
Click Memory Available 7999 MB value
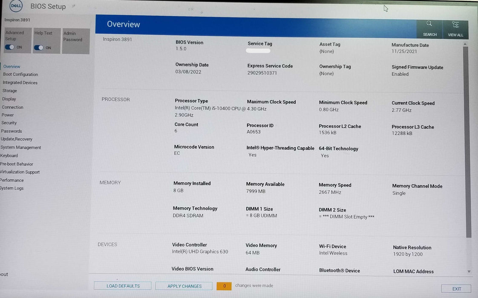[256, 191]
